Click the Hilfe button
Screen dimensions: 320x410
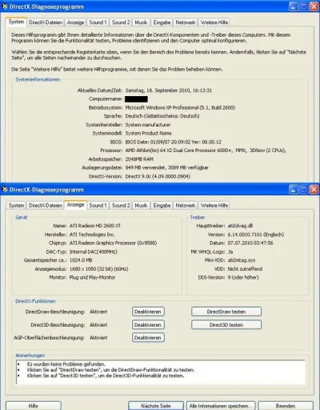pos(34,406)
